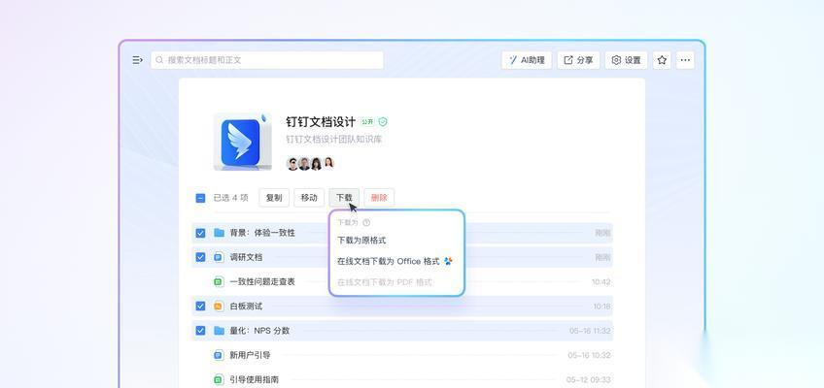Open the 背景：体验一致性 folder
824x388 pixels.
click(261, 233)
